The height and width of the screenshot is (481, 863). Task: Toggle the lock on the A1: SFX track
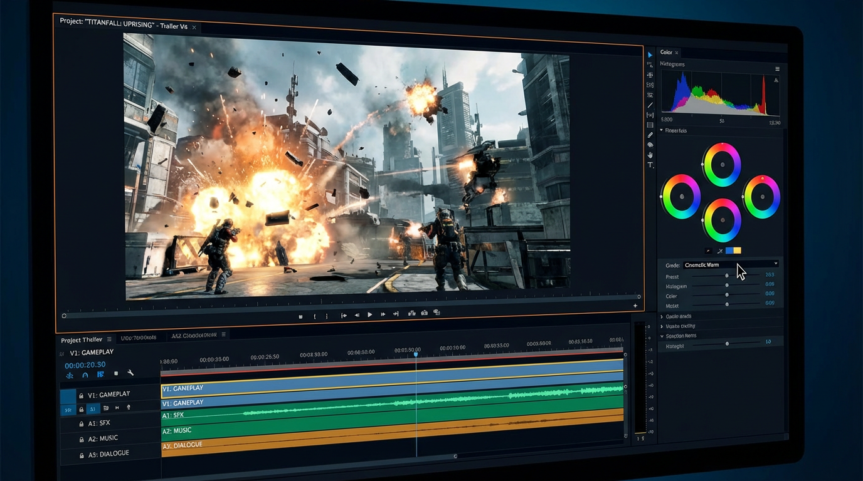click(82, 423)
